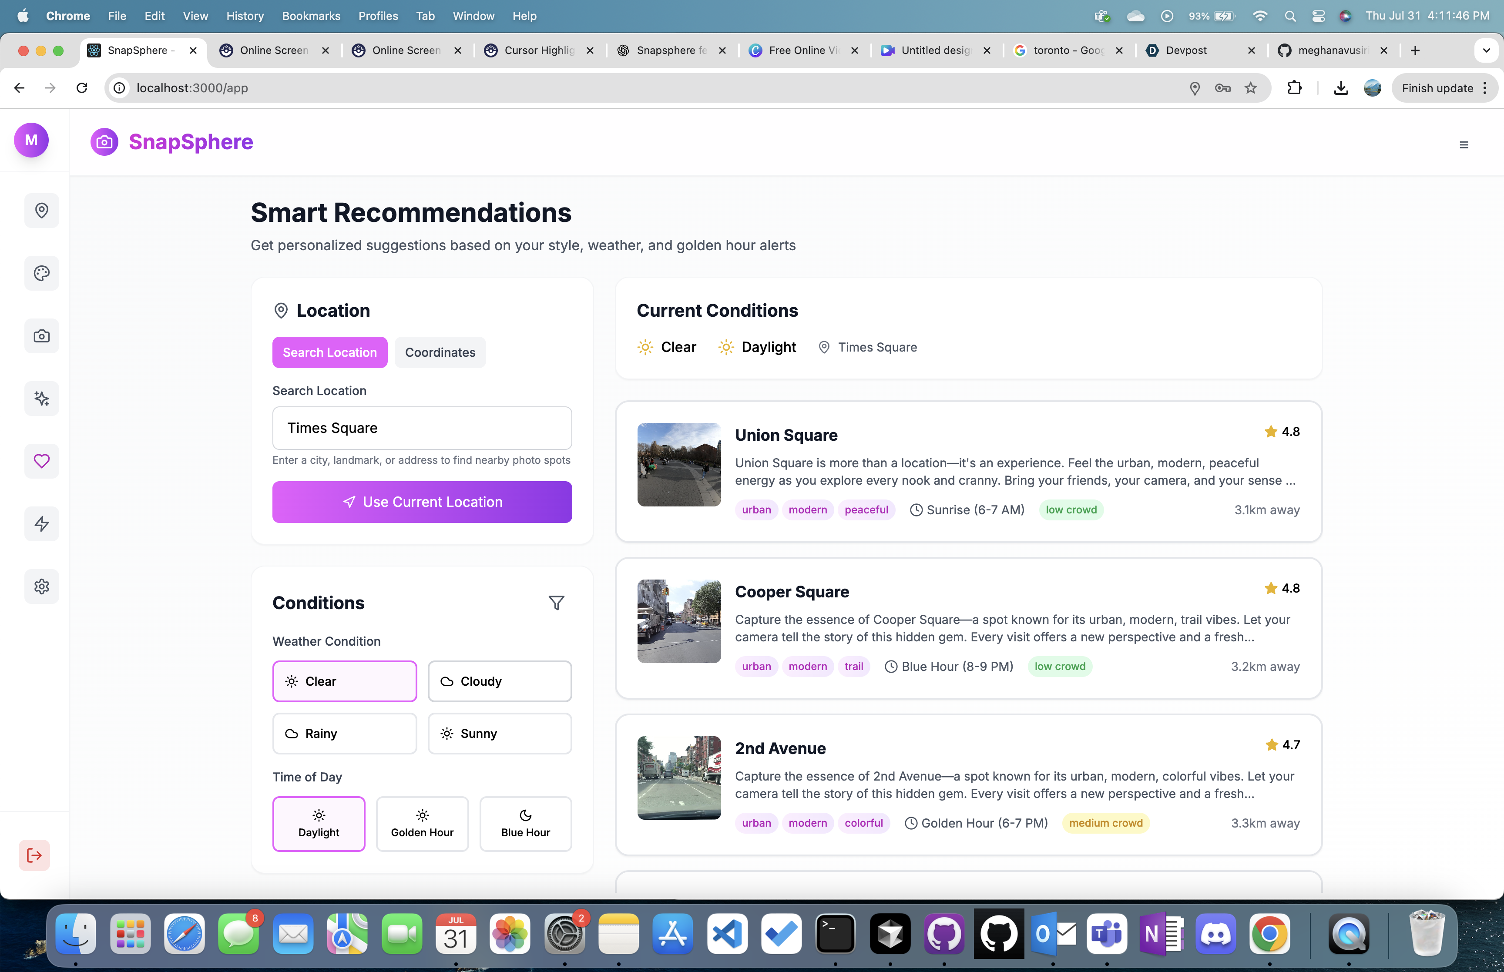Choose Golden Hour time of day

click(422, 824)
